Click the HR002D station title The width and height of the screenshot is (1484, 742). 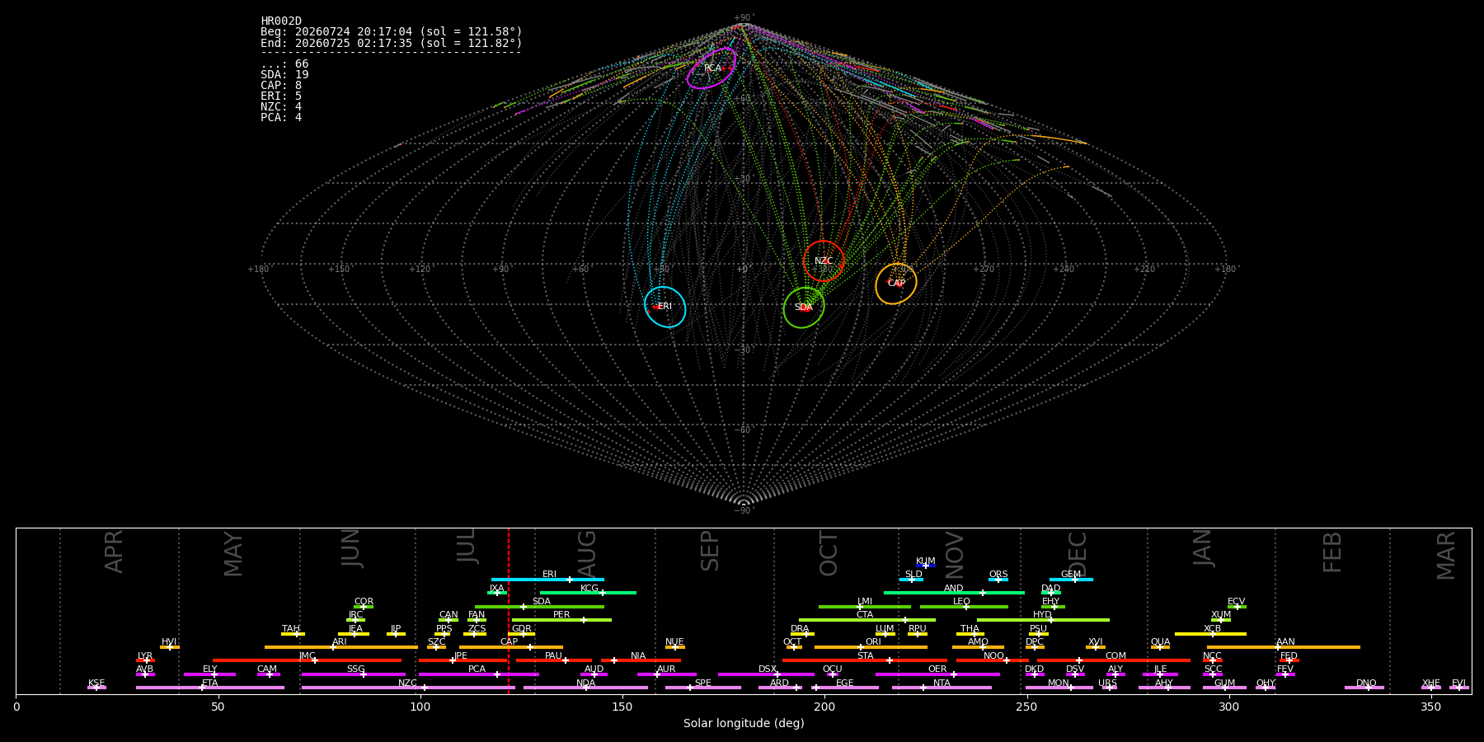coord(281,21)
